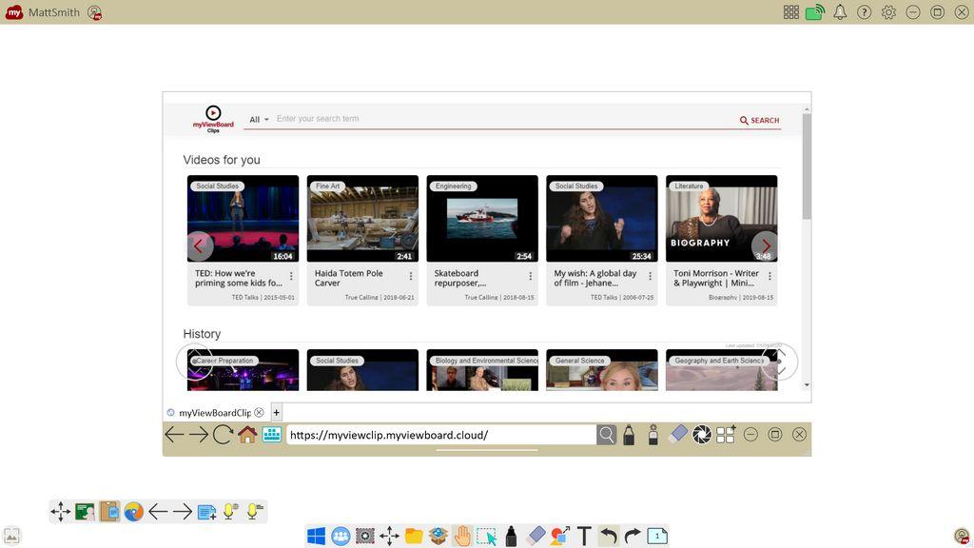Select the eraser in main toolbar
Viewport: 974px width, 548px height.
tap(536, 535)
